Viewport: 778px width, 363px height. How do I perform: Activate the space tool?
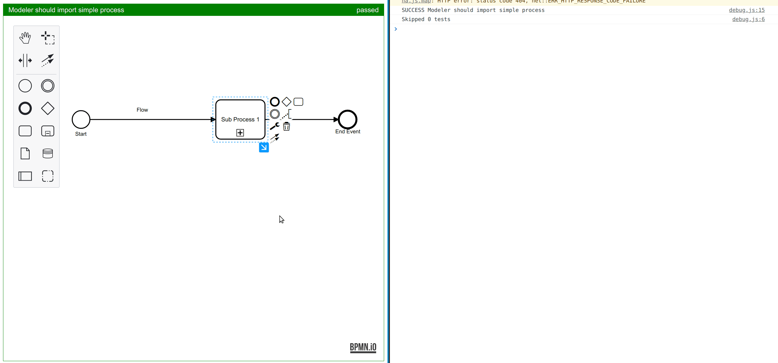coord(25,60)
